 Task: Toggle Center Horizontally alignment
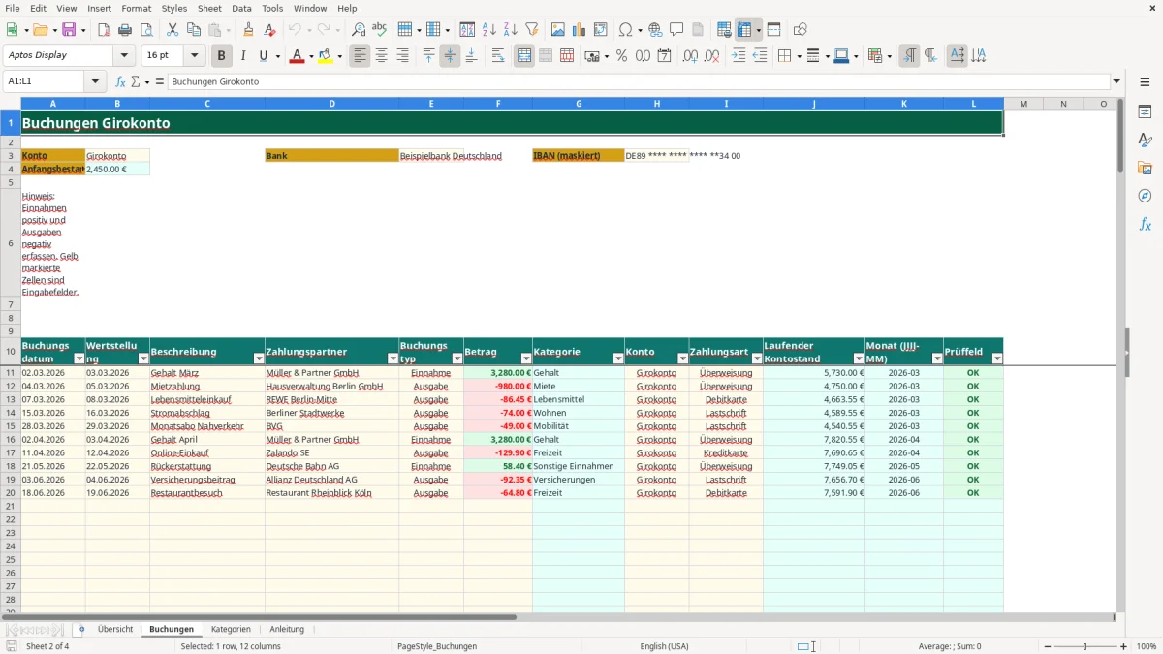pos(381,56)
